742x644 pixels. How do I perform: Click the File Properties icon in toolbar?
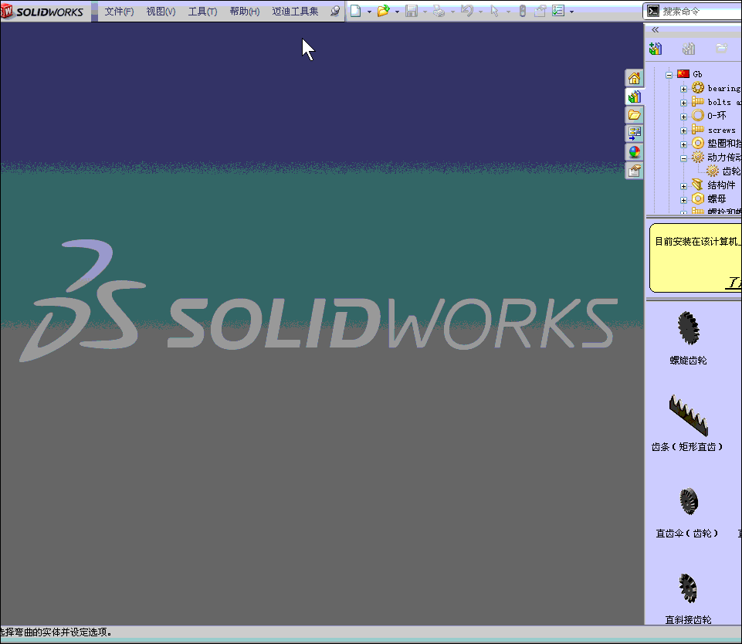(540, 11)
